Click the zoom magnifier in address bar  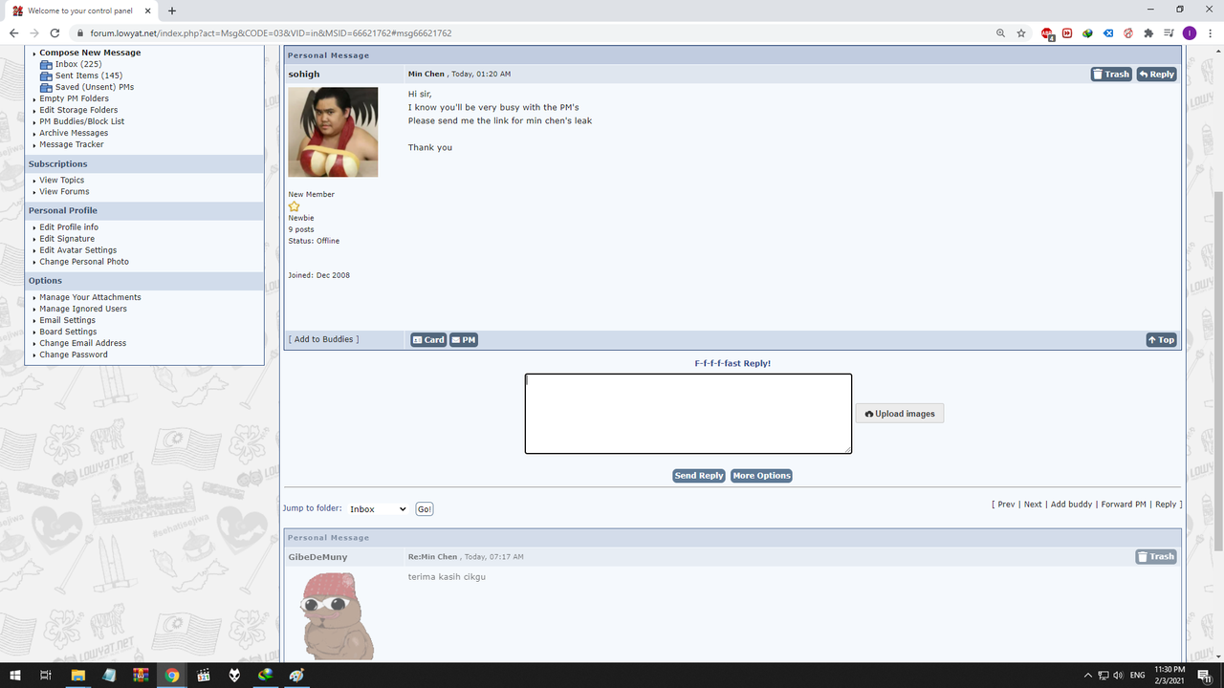coord(1000,33)
